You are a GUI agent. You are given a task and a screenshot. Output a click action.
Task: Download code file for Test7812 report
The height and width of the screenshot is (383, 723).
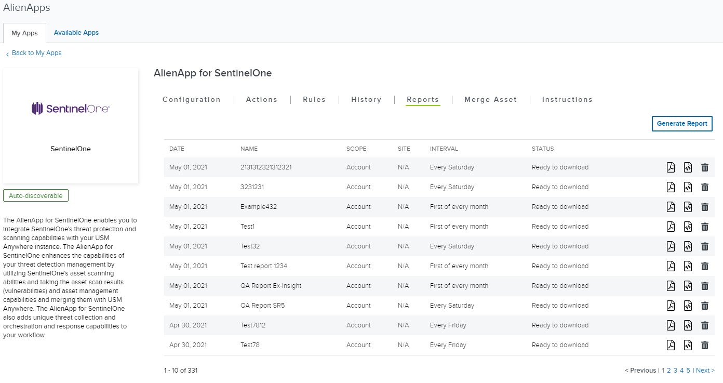pyautogui.click(x=688, y=325)
